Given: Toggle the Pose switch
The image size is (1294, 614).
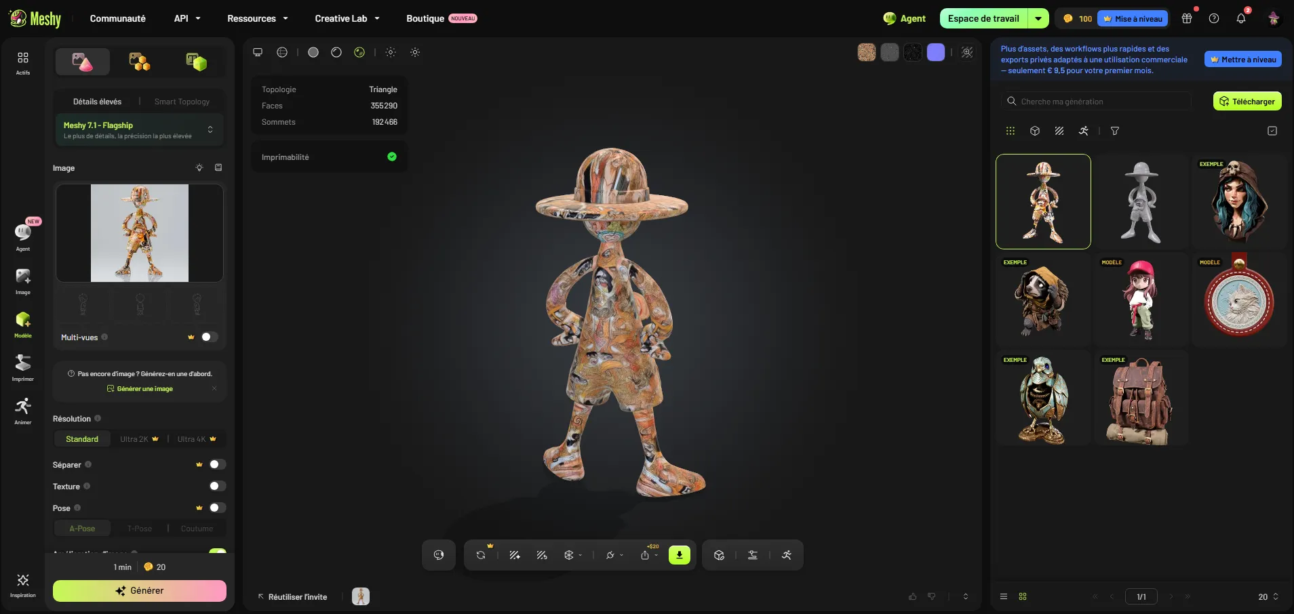Looking at the screenshot, I should (x=218, y=508).
